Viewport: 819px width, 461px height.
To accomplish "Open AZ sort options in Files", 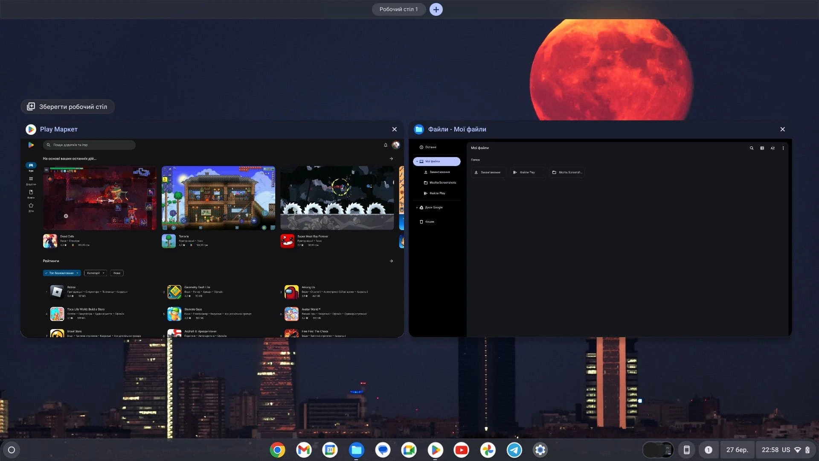I will [773, 148].
